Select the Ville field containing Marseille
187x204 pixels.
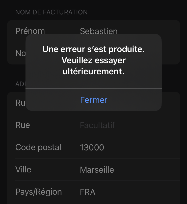(x=97, y=170)
